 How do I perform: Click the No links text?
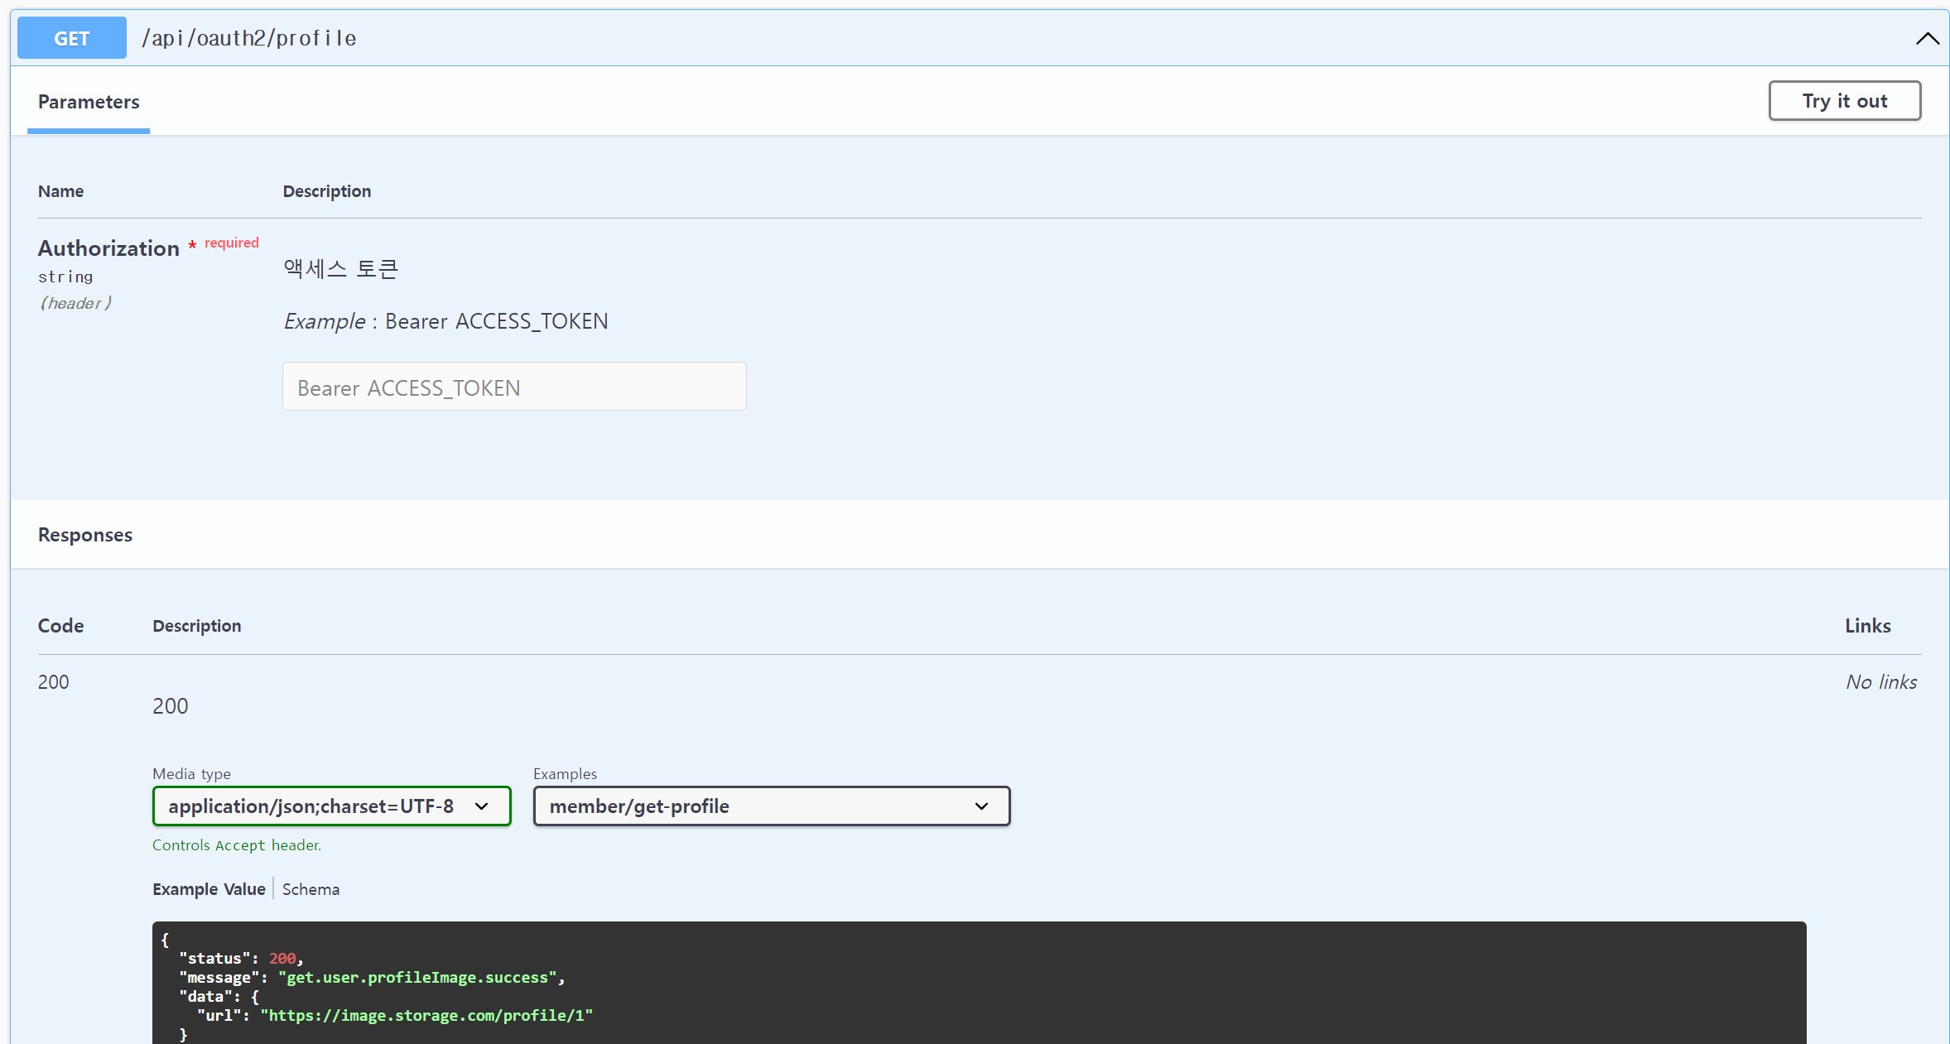[1881, 682]
